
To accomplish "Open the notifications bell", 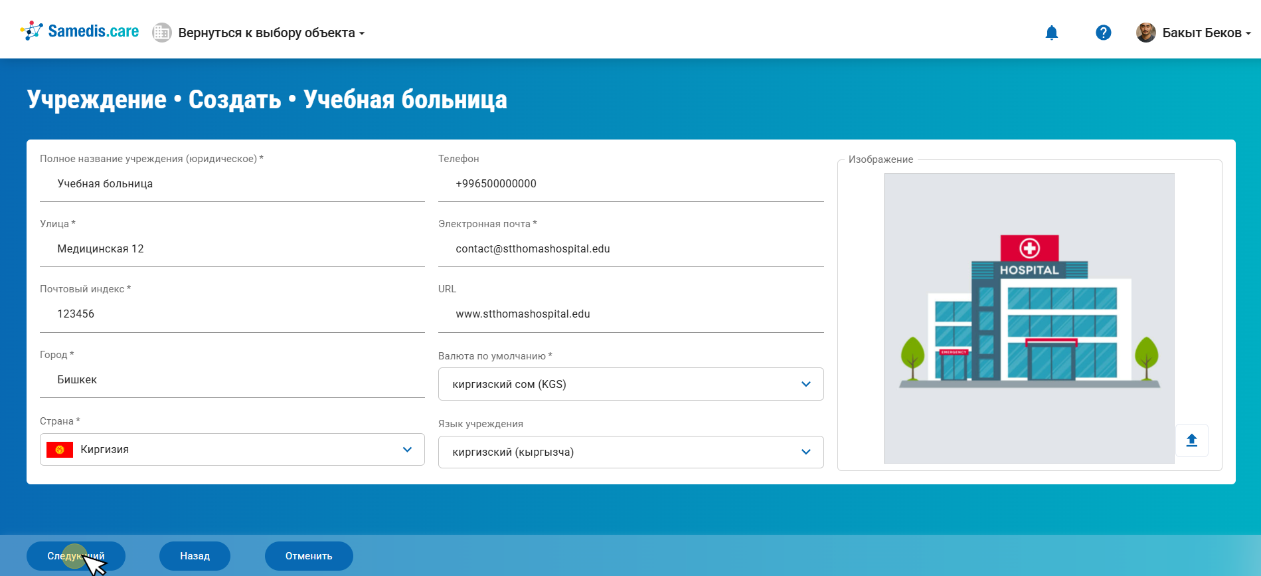I will tap(1051, 33).
